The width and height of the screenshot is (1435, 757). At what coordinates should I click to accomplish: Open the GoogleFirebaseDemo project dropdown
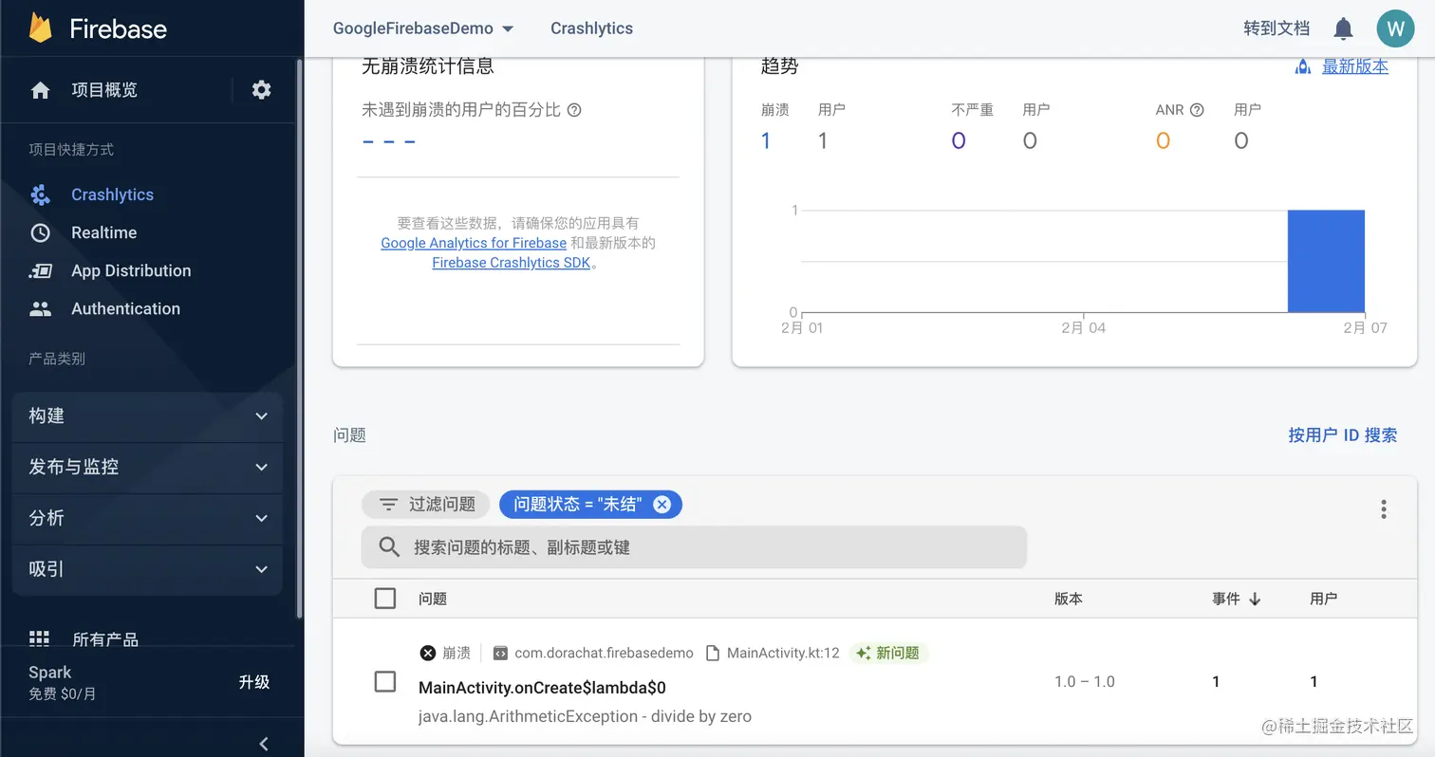[423, 28]
